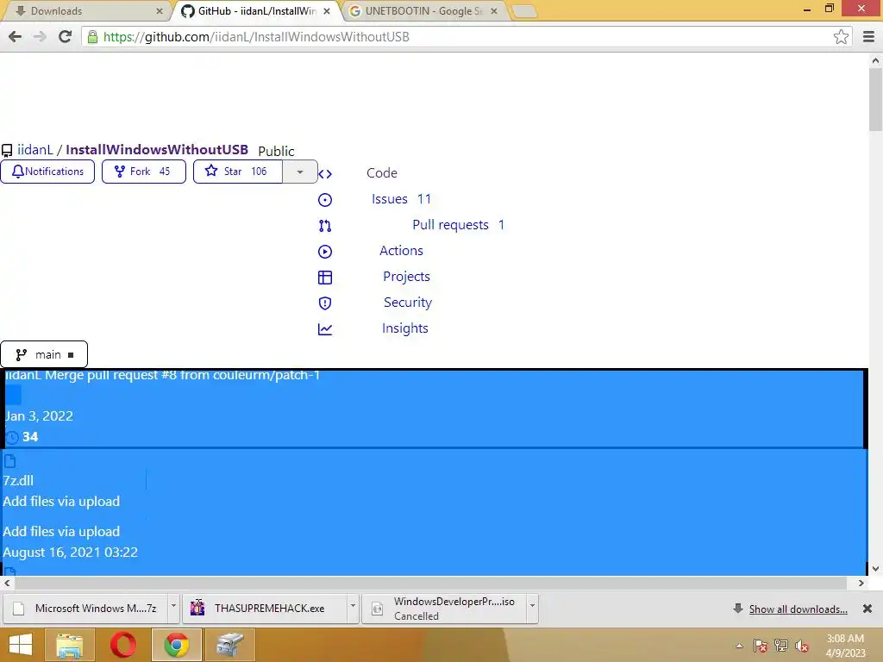
Task: Click the browser forward arrow
Action: tap(40, 36)
